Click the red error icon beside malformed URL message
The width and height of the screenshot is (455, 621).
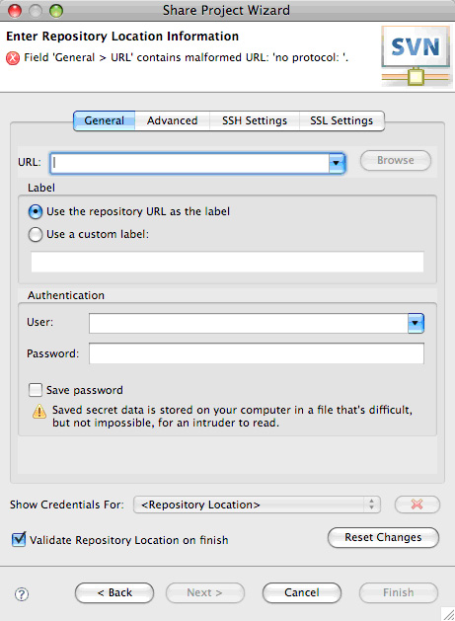(13, 58)
